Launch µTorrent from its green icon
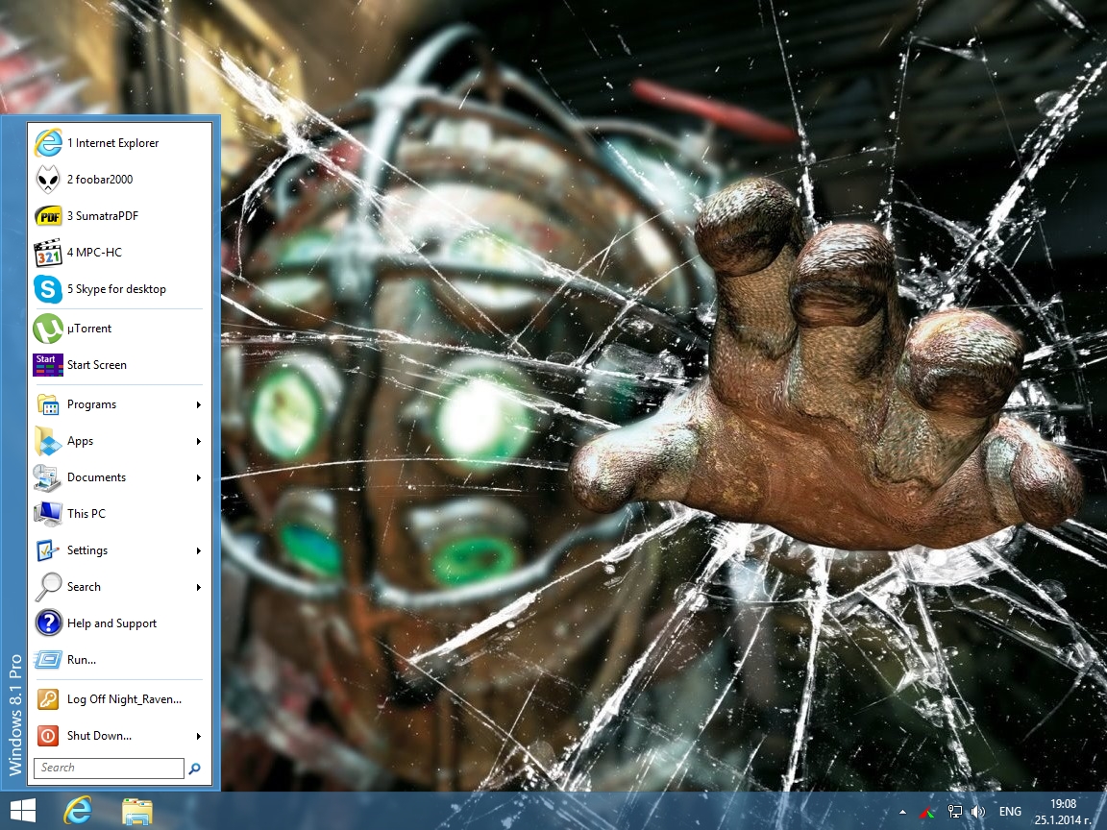 point(48,329)
